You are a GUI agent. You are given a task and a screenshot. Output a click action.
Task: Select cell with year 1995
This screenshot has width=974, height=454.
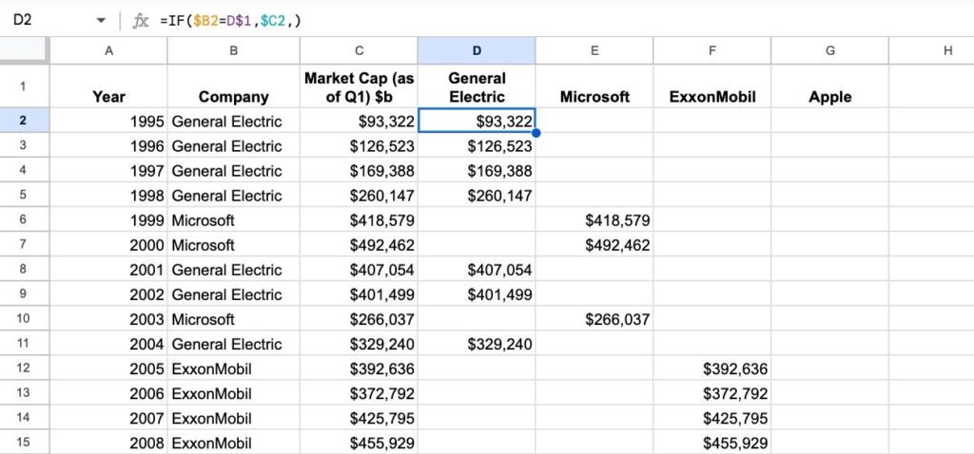[x=108, y=121]
